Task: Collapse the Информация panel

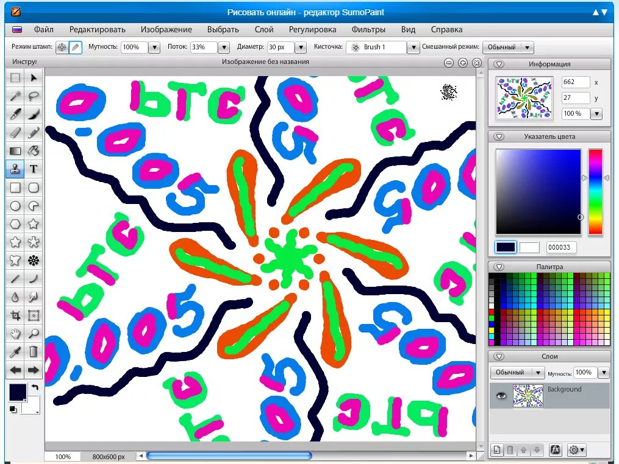Action: (x=499, y=64)
